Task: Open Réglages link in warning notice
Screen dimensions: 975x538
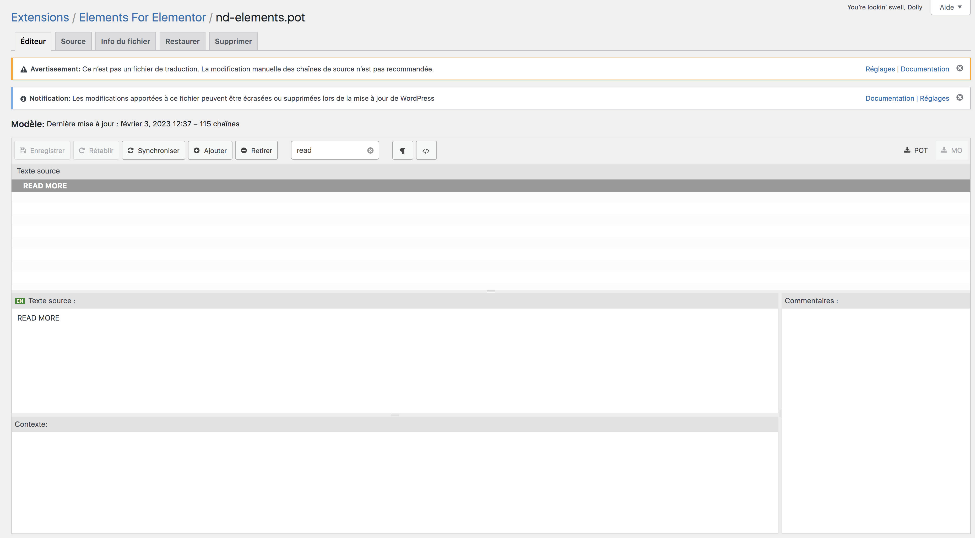Action: [x=880, y=69]
